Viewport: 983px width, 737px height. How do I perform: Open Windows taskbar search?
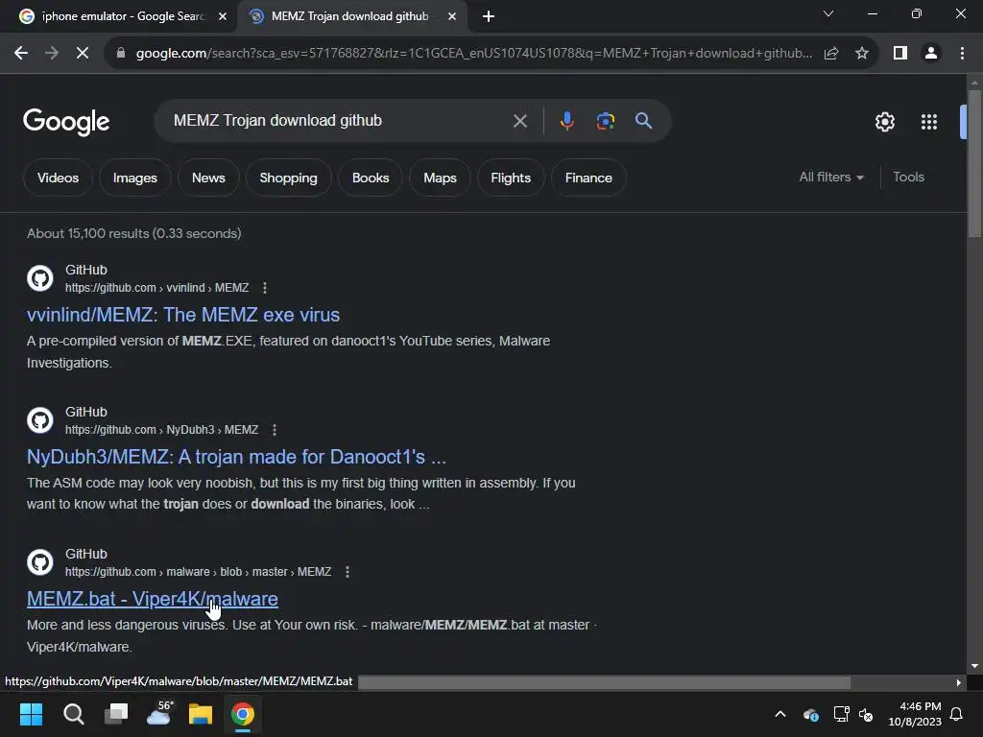coord(73,714)
